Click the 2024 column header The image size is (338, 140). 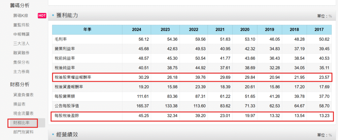[137, 30]
